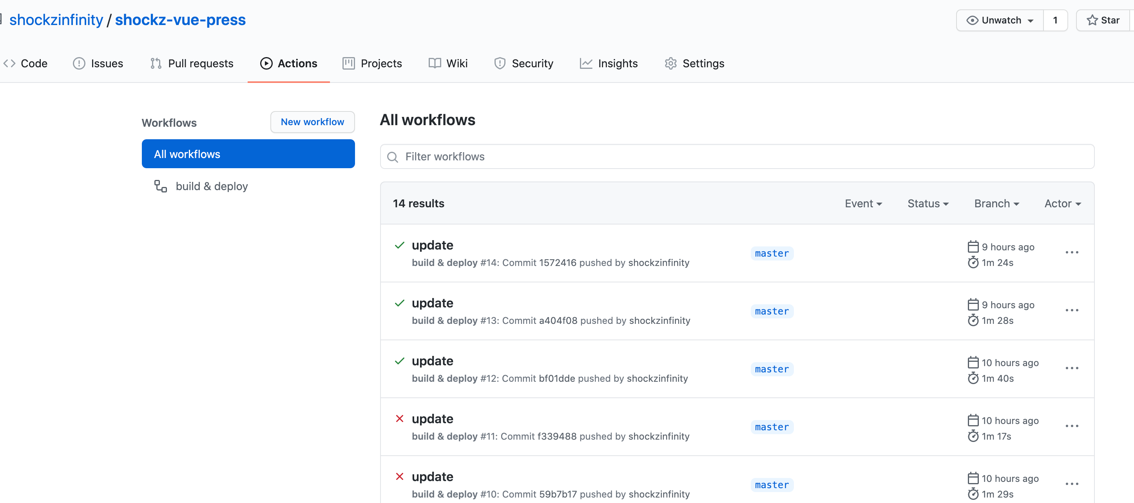Click the Star button
Image resolution: width=1134 pixels, height=503 pixels.
(x=1103, y=20)
